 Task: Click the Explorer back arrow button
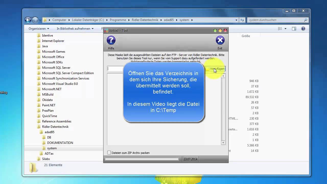(28, 20)
